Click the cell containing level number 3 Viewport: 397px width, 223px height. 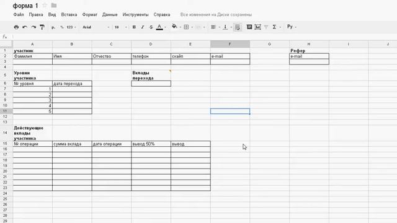pos(32,100)
